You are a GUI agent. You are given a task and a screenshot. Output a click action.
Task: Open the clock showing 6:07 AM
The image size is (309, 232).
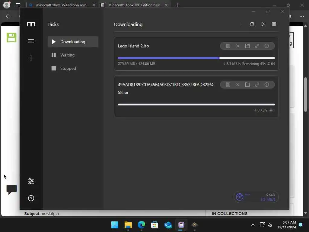coord(287,225)
